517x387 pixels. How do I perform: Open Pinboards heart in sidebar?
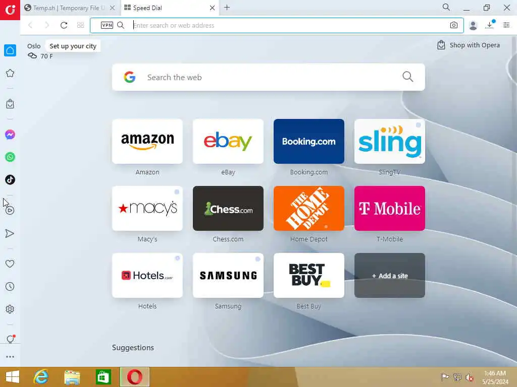10,264
